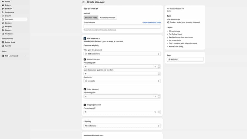247x139 pixels.
Task: Click the Orders icon in sidebar
Action: [x=3, y=5]
